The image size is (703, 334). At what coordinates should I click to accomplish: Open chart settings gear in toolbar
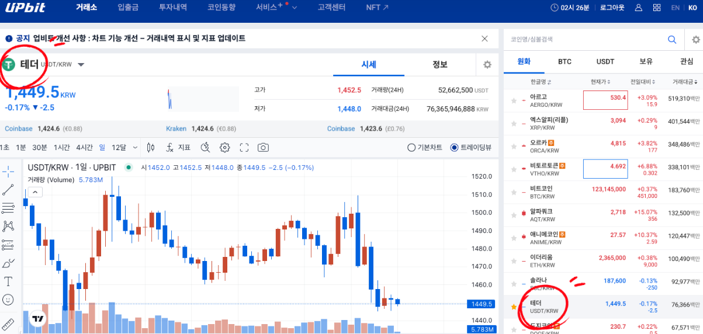(225, 148)
